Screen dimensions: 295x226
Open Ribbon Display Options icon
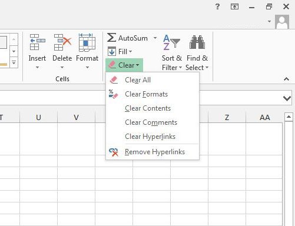[x=234, y=6]
